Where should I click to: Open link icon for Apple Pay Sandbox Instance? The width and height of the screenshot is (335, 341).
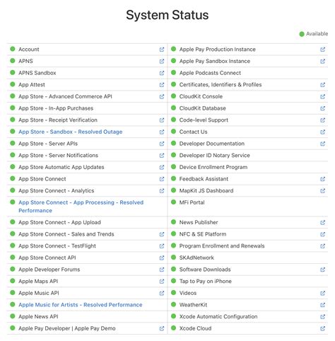[323, 61]
